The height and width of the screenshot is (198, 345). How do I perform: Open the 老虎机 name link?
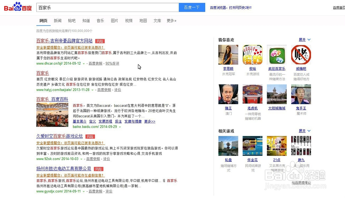253,108
